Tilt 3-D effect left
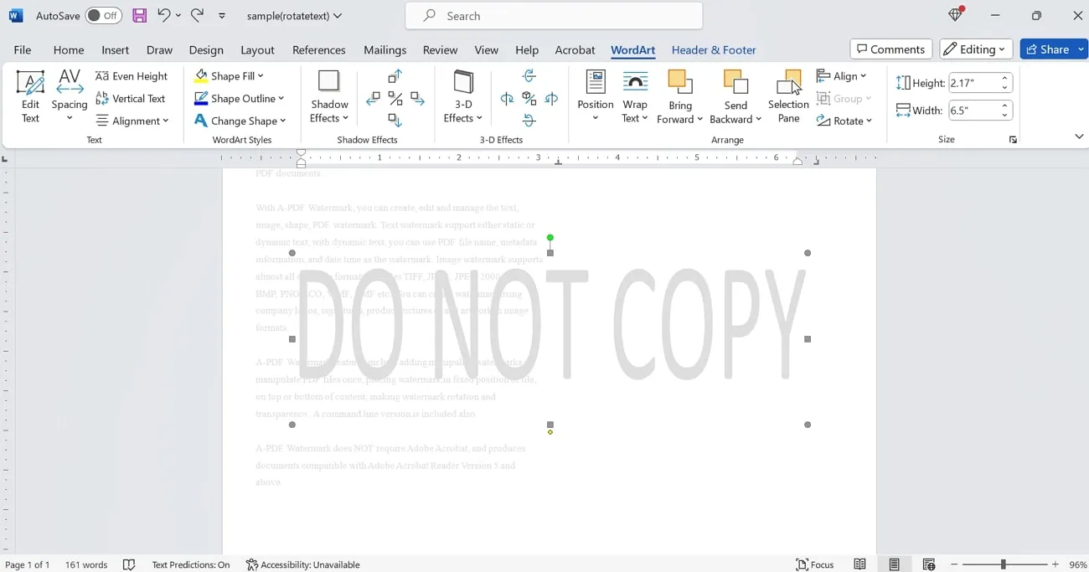The image size is (1089, 572). [x=507, y=99]
